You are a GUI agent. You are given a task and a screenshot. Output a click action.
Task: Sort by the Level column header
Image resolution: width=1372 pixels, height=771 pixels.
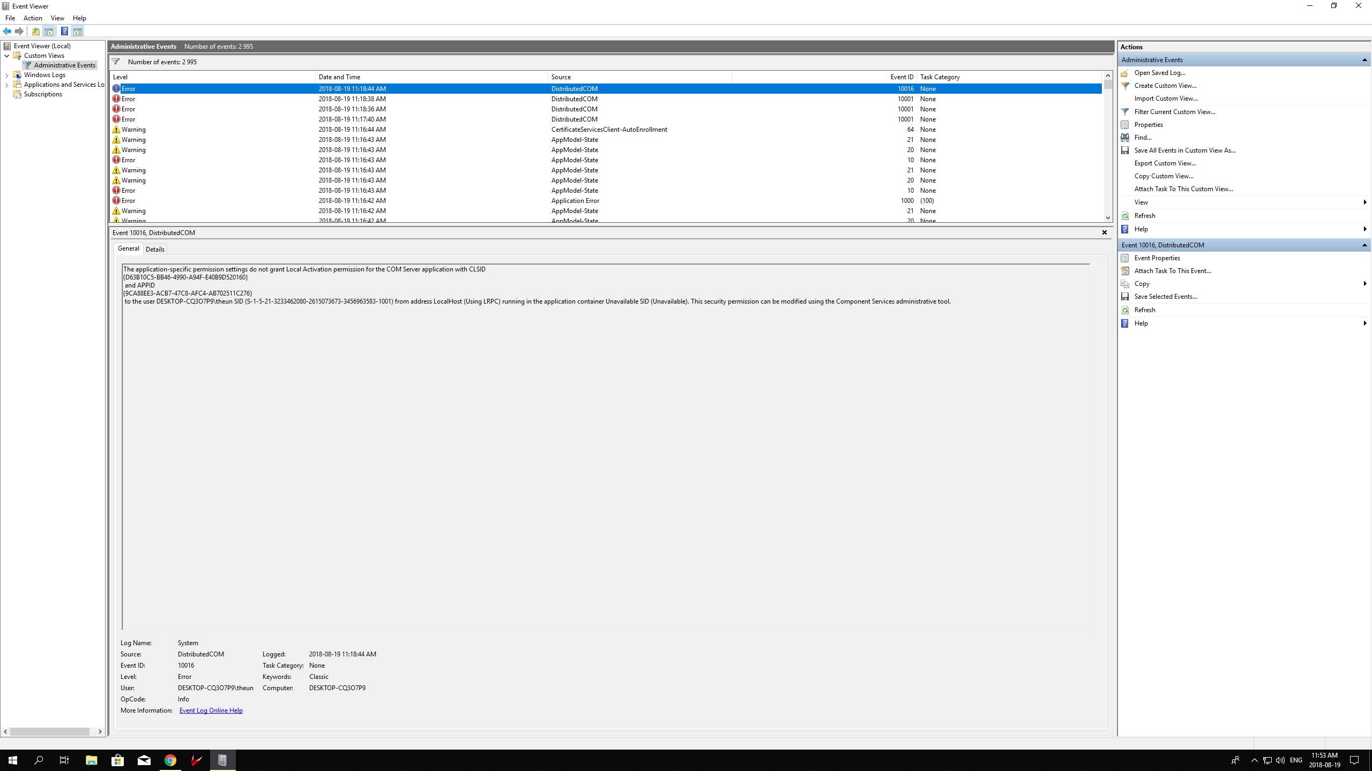[213, 77]
